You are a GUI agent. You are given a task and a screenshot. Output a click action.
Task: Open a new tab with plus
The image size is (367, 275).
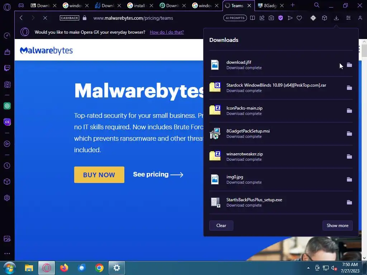click(x=292, y=5)
